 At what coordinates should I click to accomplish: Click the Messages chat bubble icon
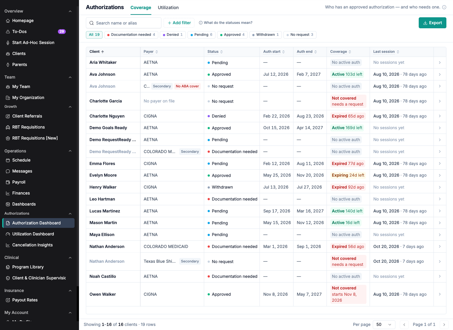(x=8, y=171)
